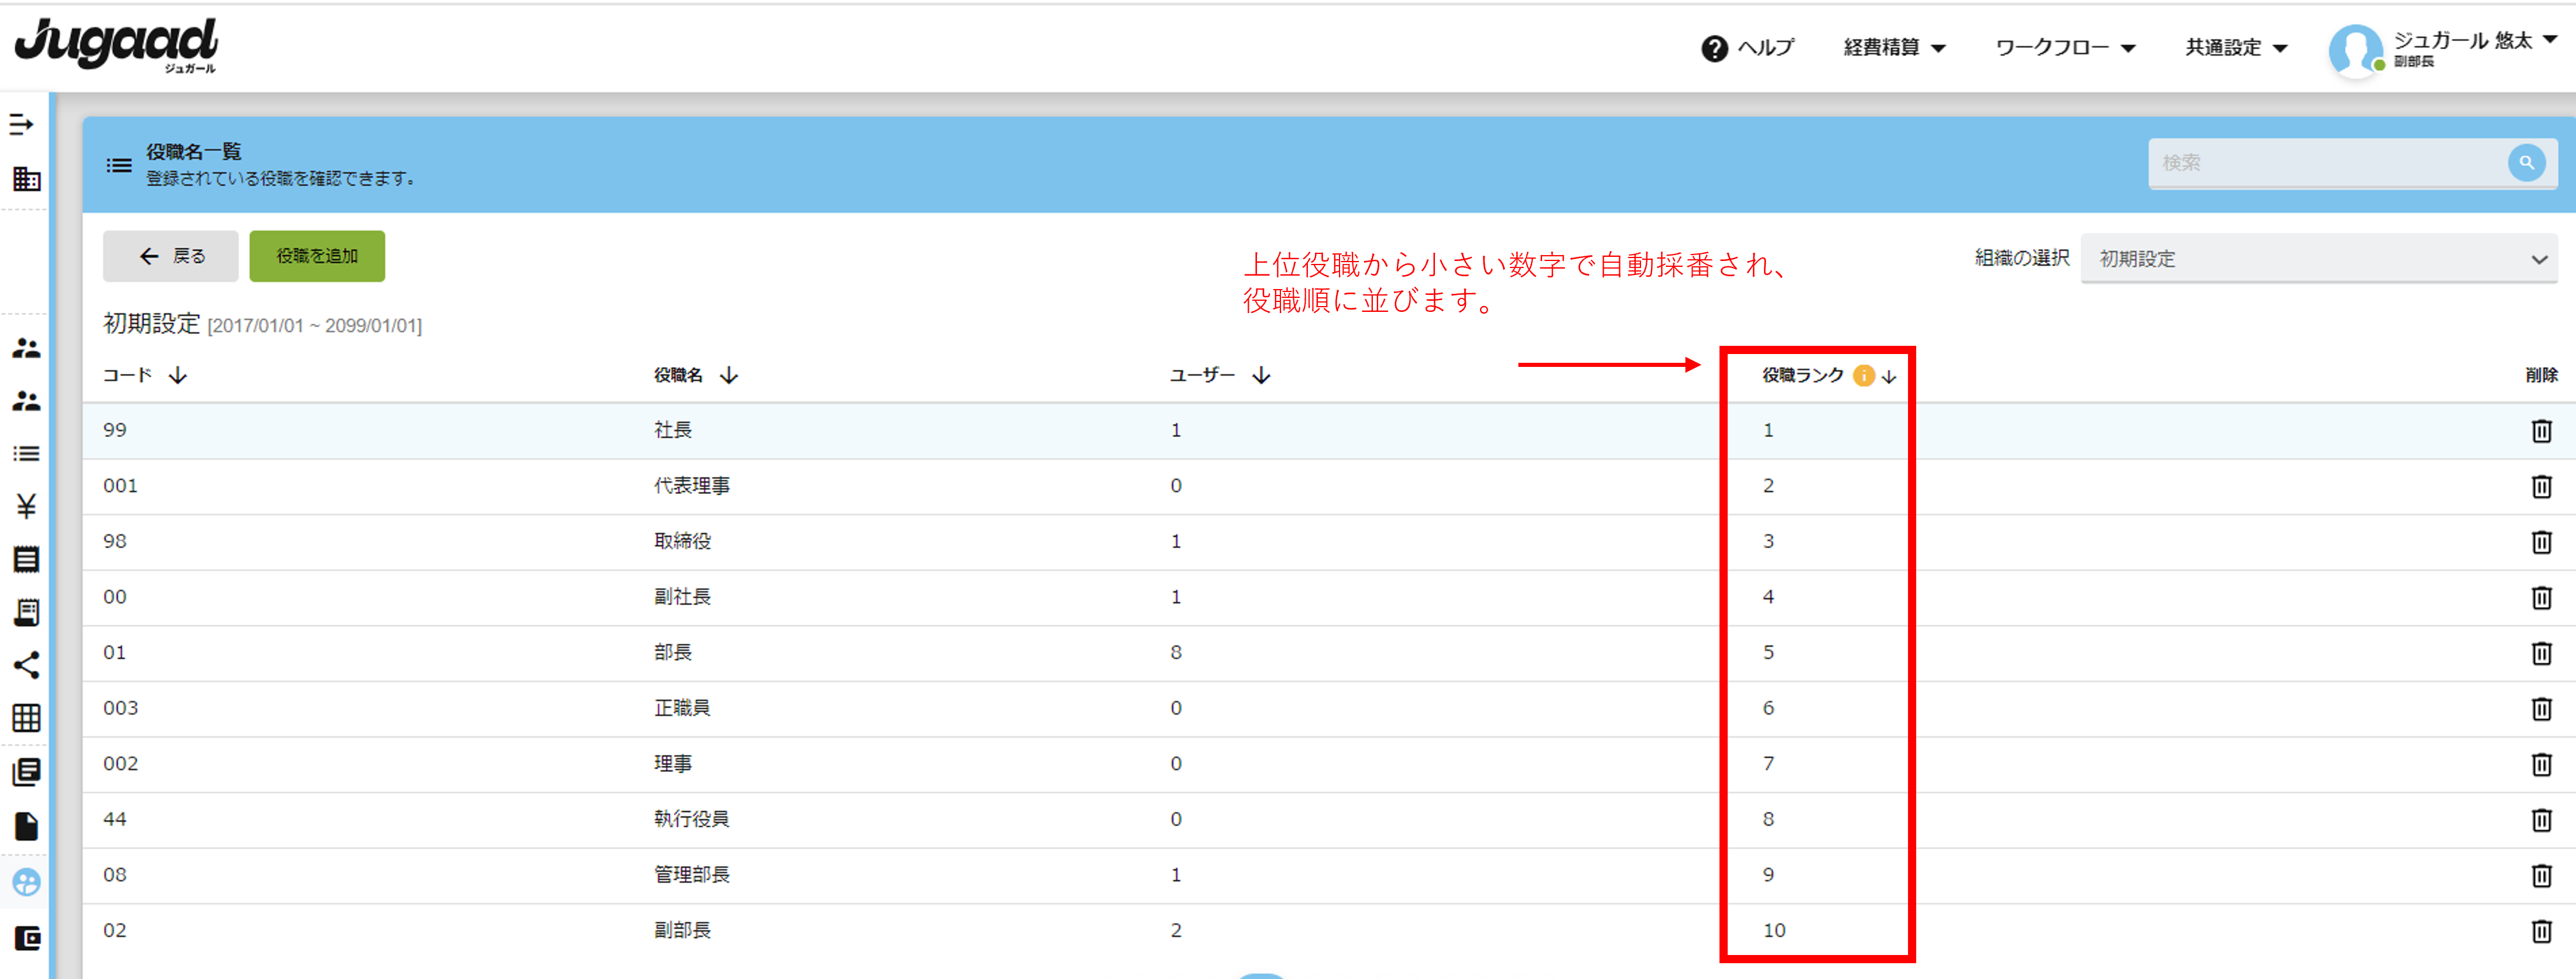Viewport: 2576px width, 979px height.
Task: Click the search magnifier button
Action: (x=2526, y=162)
